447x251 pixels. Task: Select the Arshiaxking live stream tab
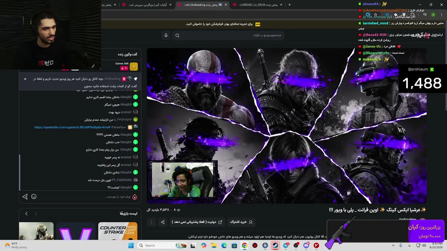[x=203, y=5]
